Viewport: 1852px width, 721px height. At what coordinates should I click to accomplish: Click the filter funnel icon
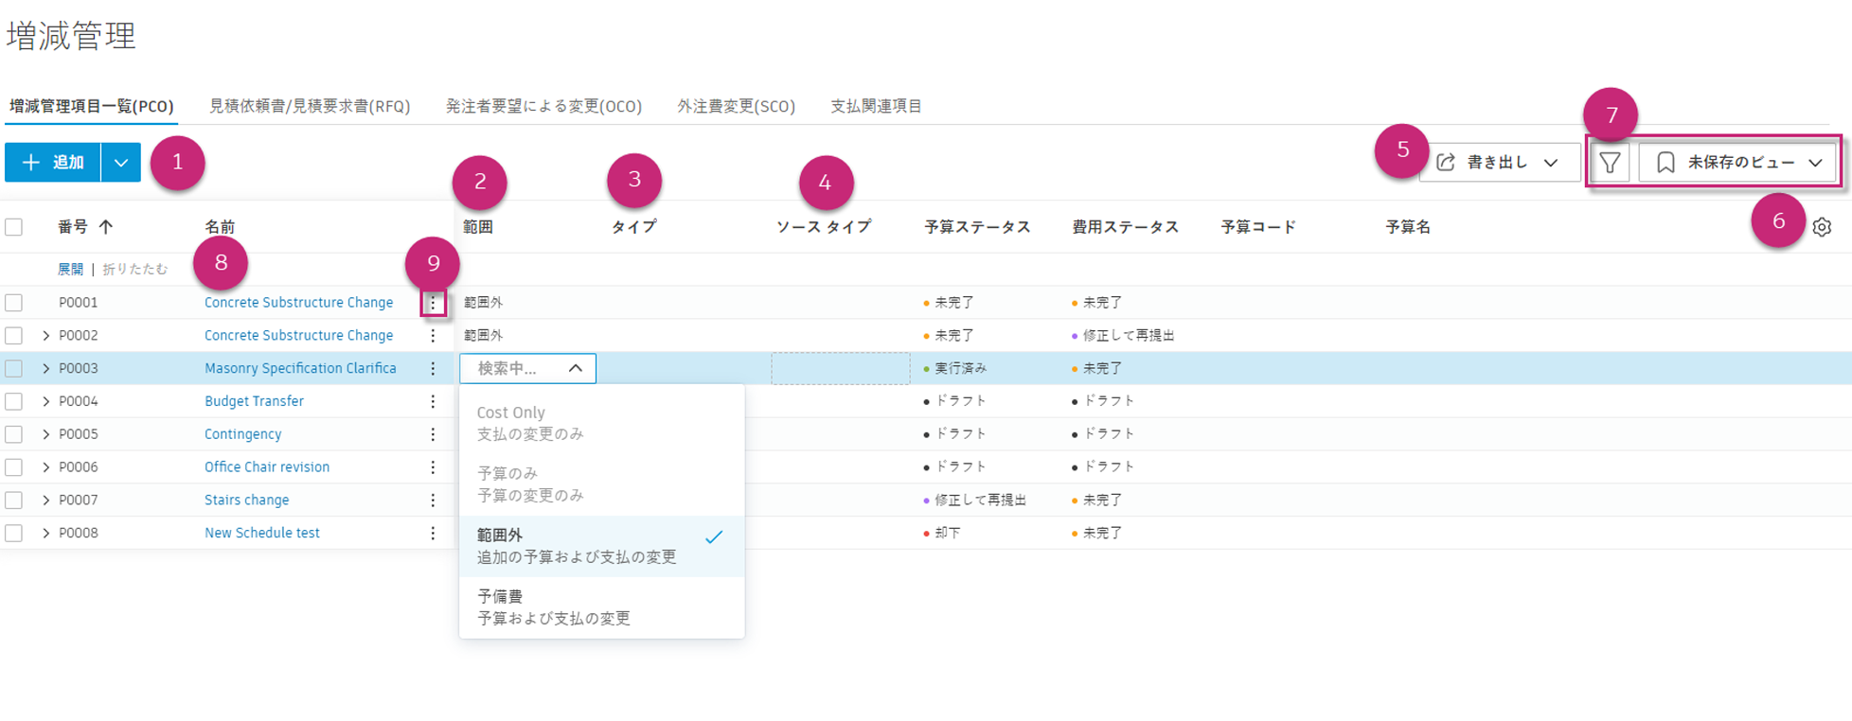tap(1610, 163)
